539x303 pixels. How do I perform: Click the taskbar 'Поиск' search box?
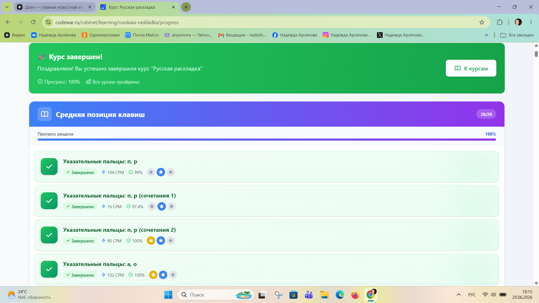pos(216,295)
